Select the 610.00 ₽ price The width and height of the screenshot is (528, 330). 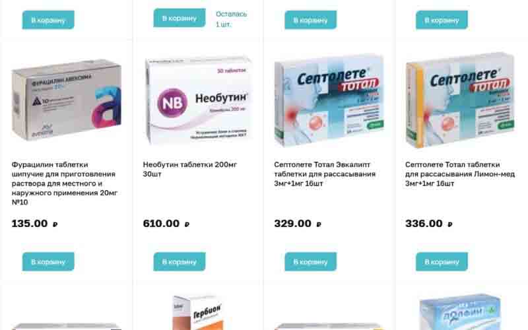coord(166,224)
